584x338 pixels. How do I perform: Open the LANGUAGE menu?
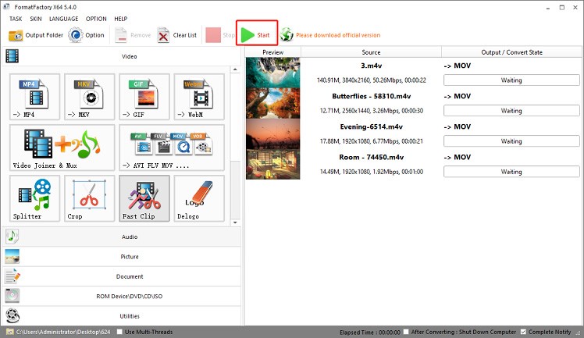[x=64, y=19]
